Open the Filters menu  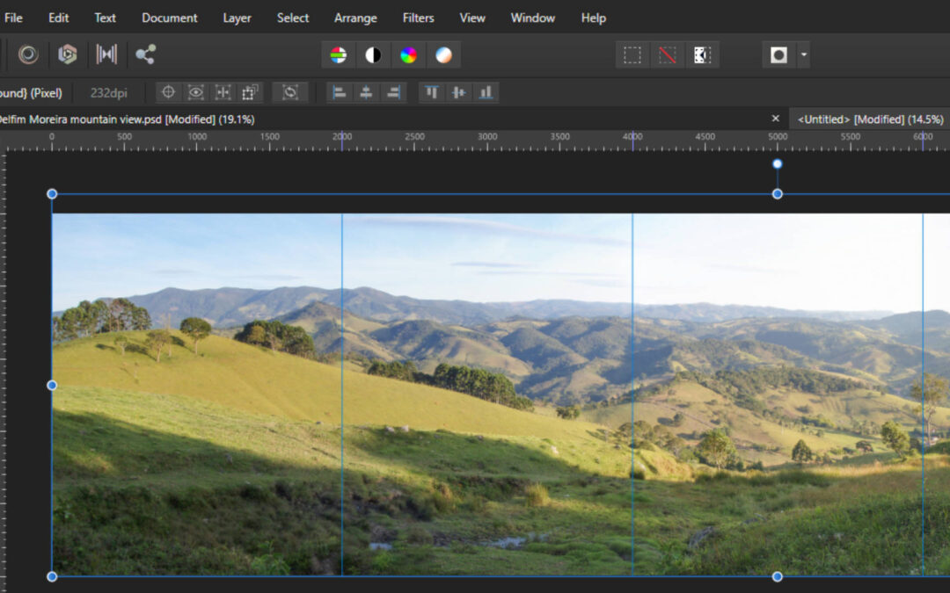(x=418, y=18)
